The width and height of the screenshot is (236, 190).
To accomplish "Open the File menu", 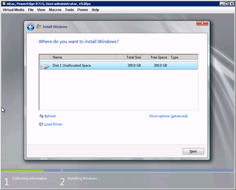I will 31,10.
